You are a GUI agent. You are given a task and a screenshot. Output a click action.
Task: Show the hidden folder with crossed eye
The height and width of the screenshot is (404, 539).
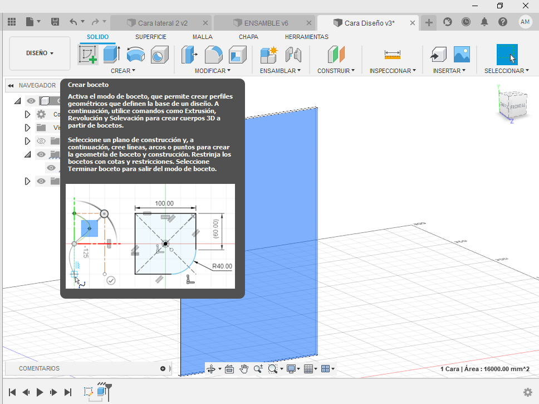[41, 141]
